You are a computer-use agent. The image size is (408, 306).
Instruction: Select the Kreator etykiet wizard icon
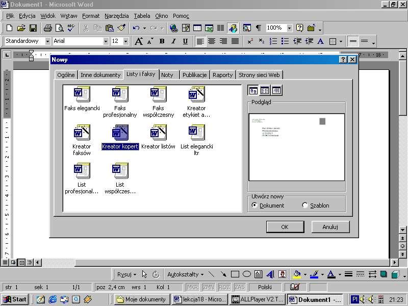pyautogui.click(x=196, y=102)
